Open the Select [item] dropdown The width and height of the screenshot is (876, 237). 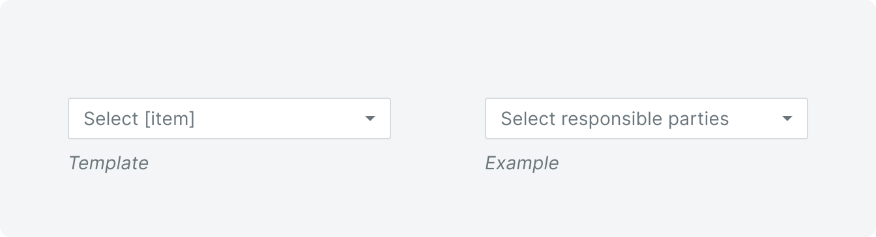point(229,118)
